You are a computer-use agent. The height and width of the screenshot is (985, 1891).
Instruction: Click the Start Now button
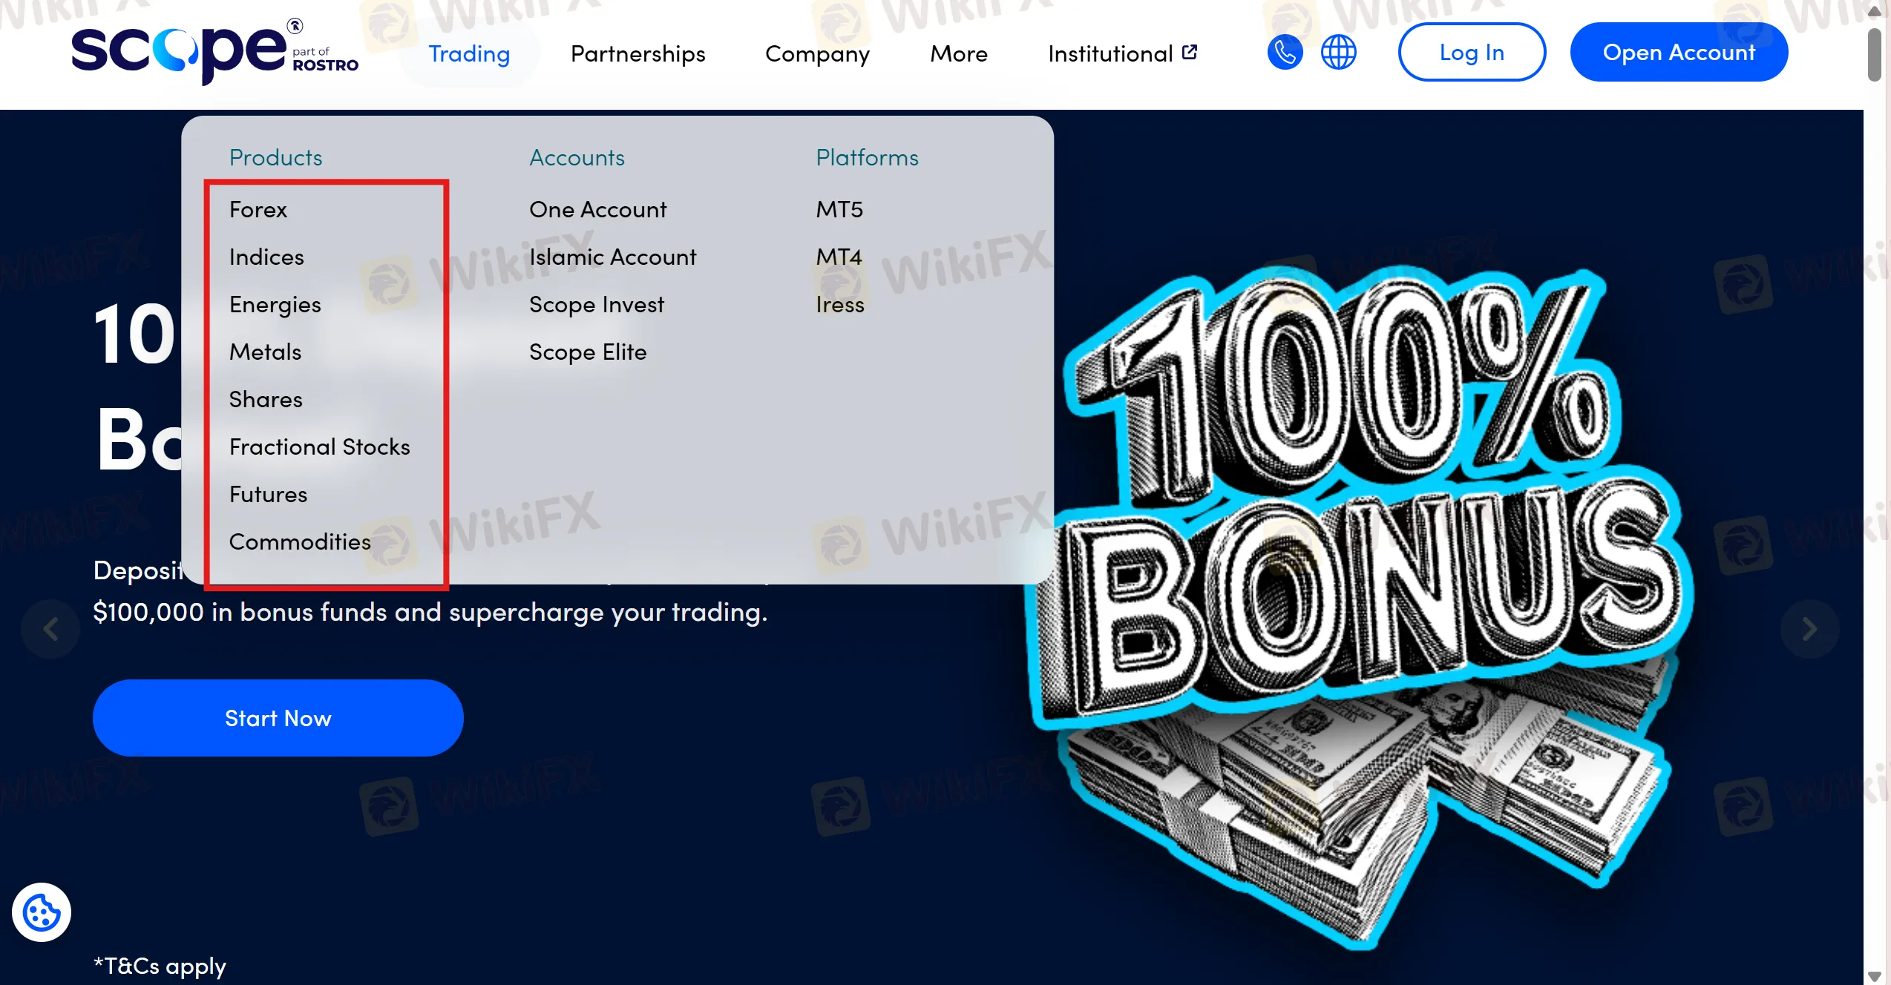(x=278, y=718)
